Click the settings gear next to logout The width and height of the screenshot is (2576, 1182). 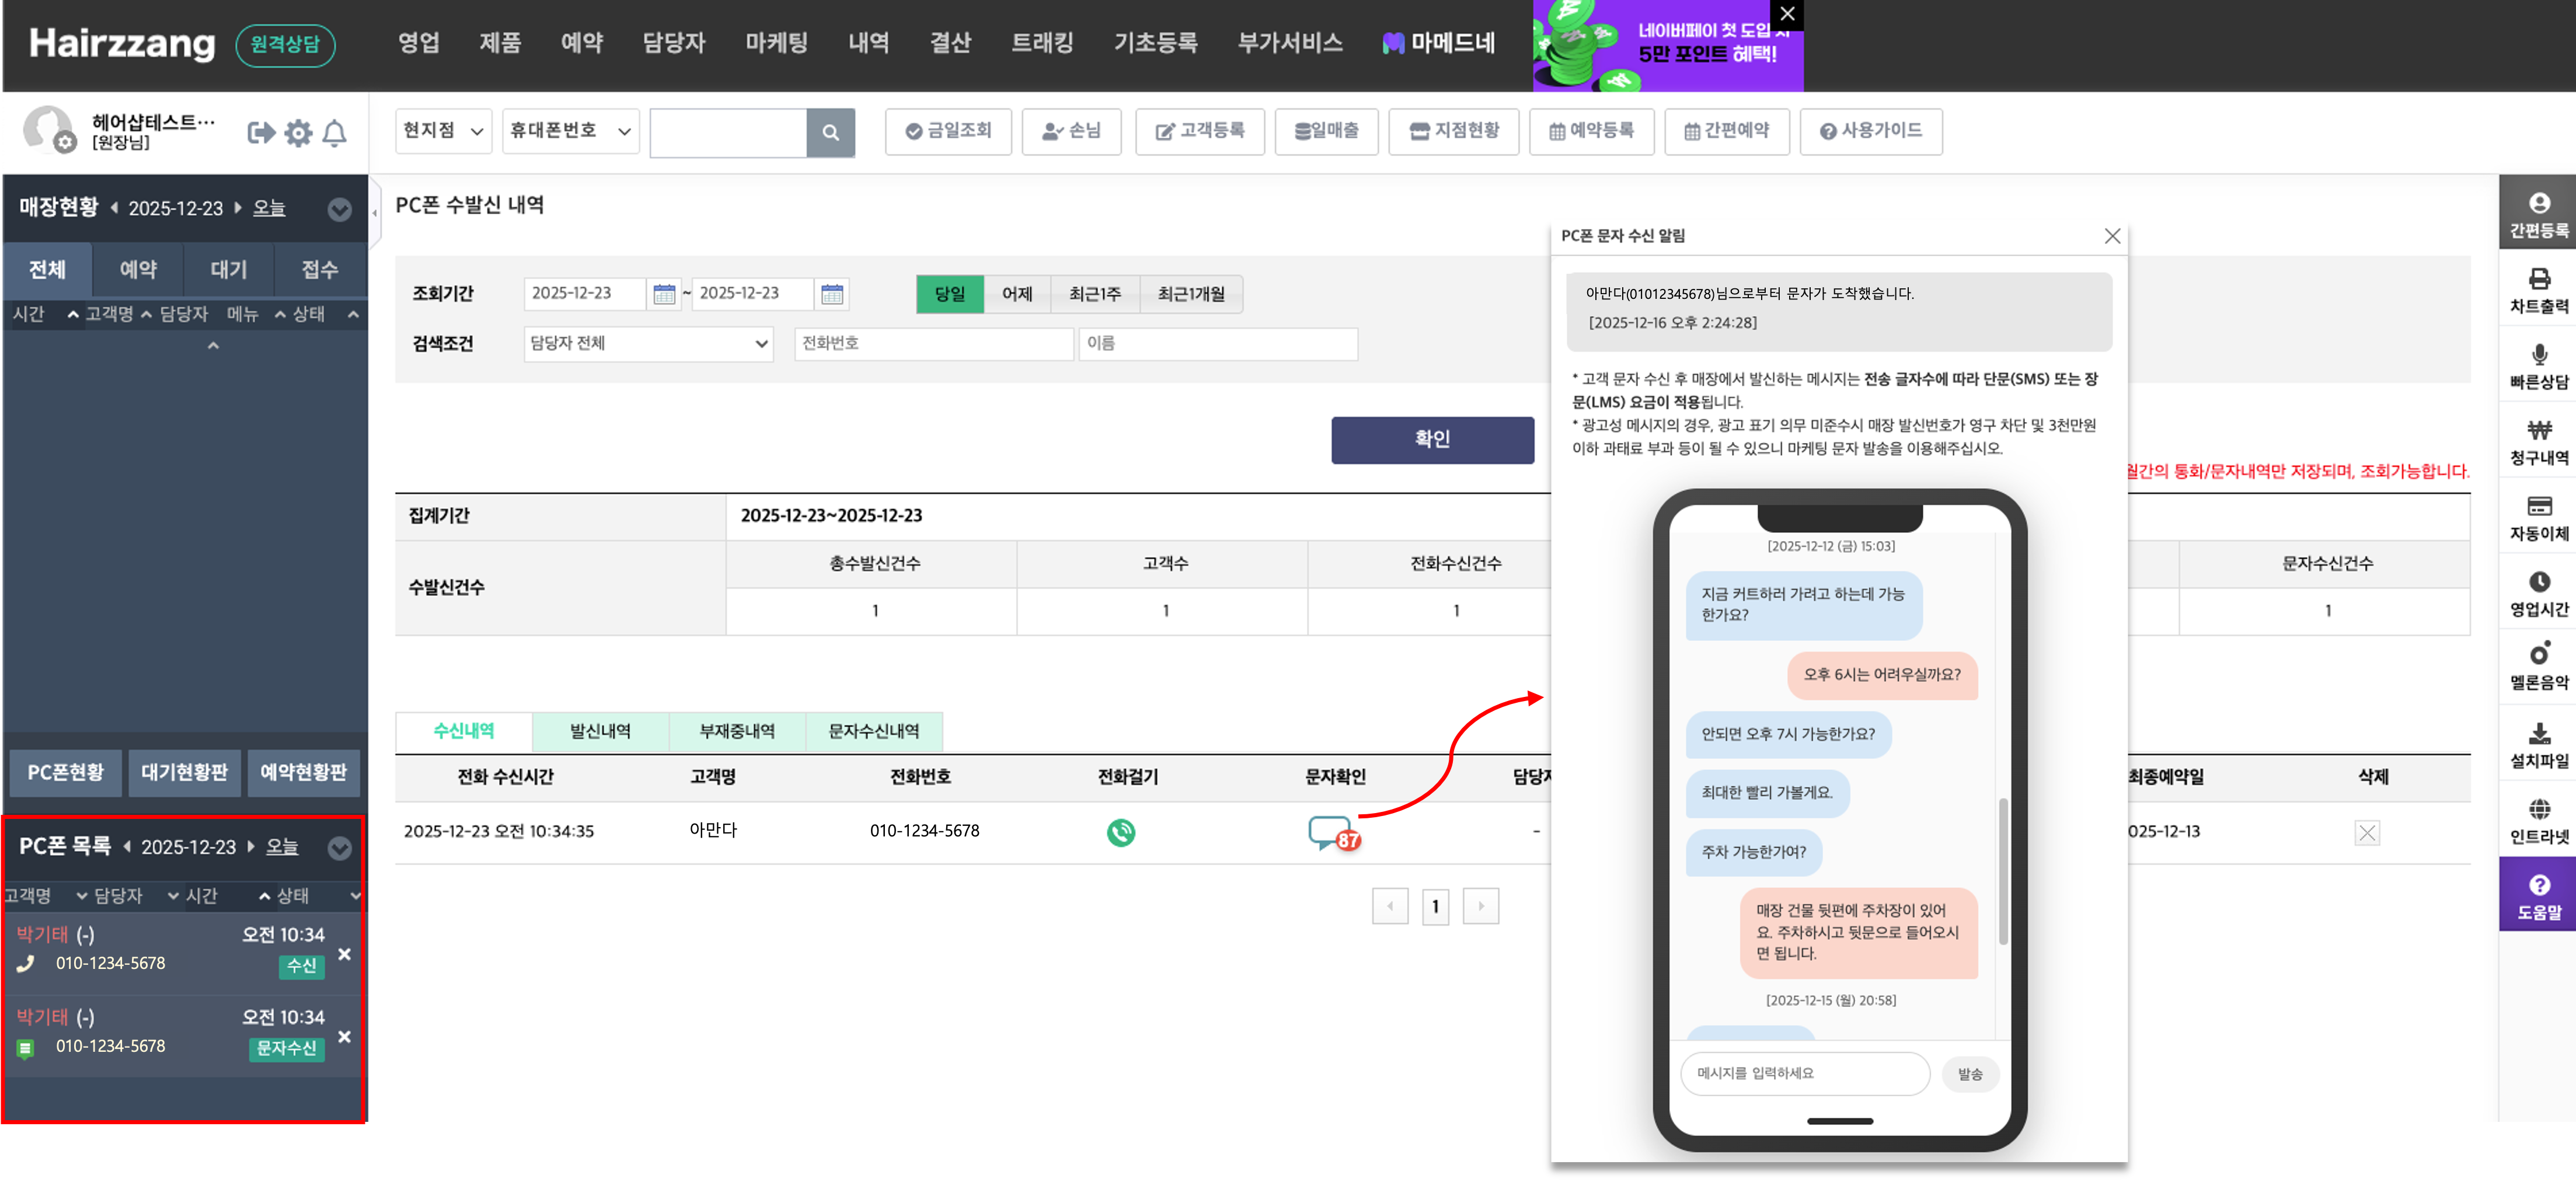(x=298, y=133)
